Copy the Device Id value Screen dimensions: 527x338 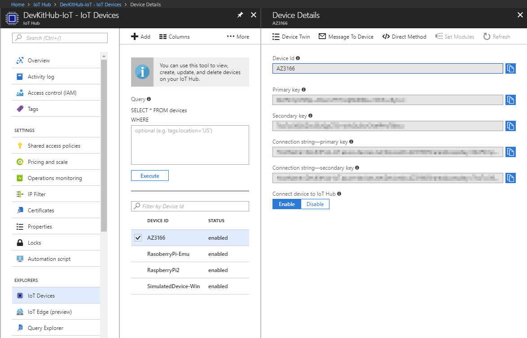pos(510,68)
